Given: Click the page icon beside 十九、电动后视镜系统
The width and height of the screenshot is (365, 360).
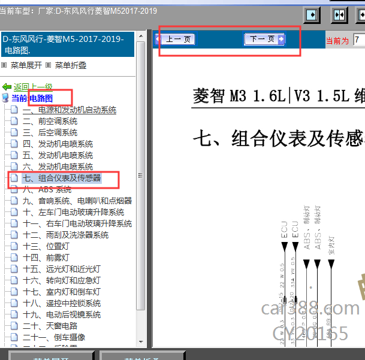Looking at the screenshot, I should pos(14,314).
